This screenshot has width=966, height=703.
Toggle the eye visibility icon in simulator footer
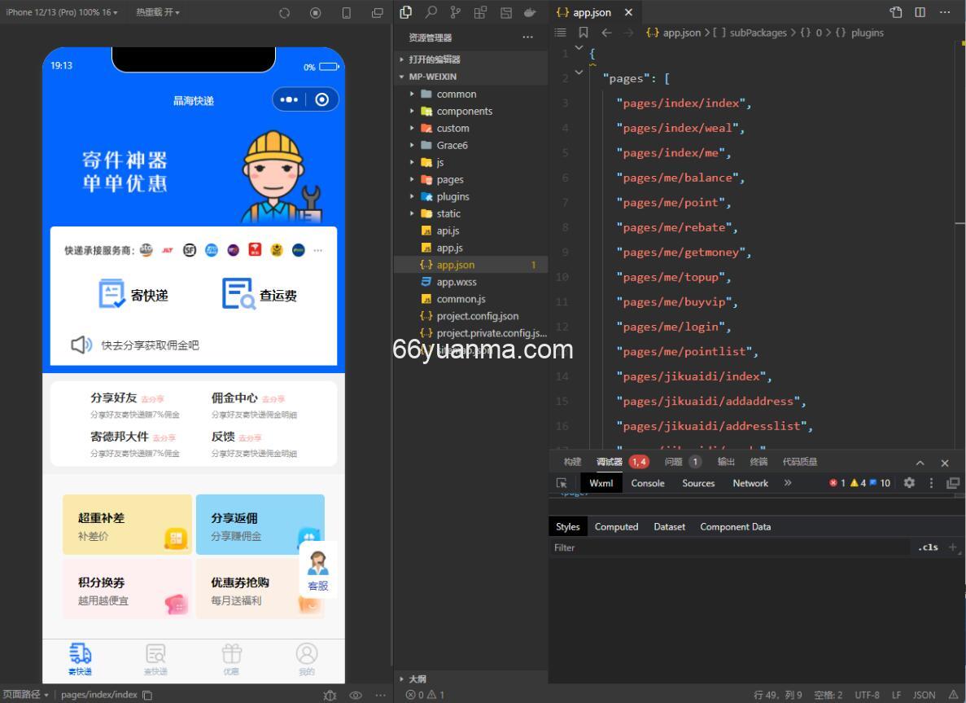point(356,695)
